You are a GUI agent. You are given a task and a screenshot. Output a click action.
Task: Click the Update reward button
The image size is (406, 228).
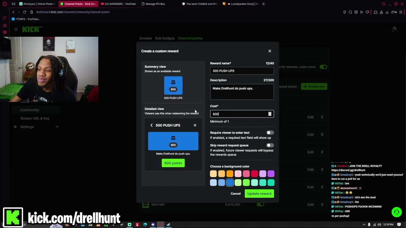(259, 194)
